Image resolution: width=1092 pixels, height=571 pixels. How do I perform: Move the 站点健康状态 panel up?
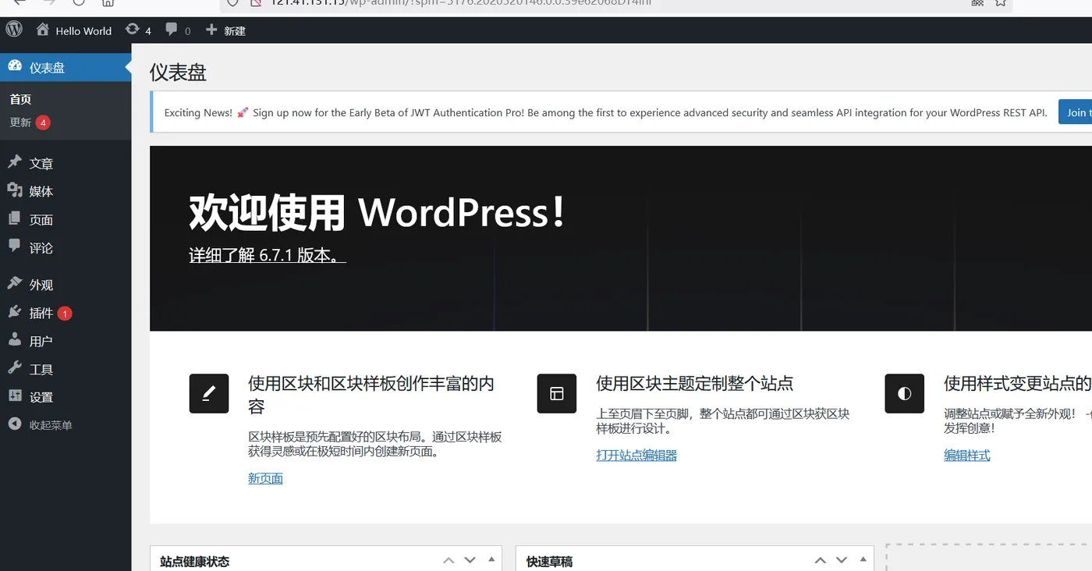tap(448, 560)
